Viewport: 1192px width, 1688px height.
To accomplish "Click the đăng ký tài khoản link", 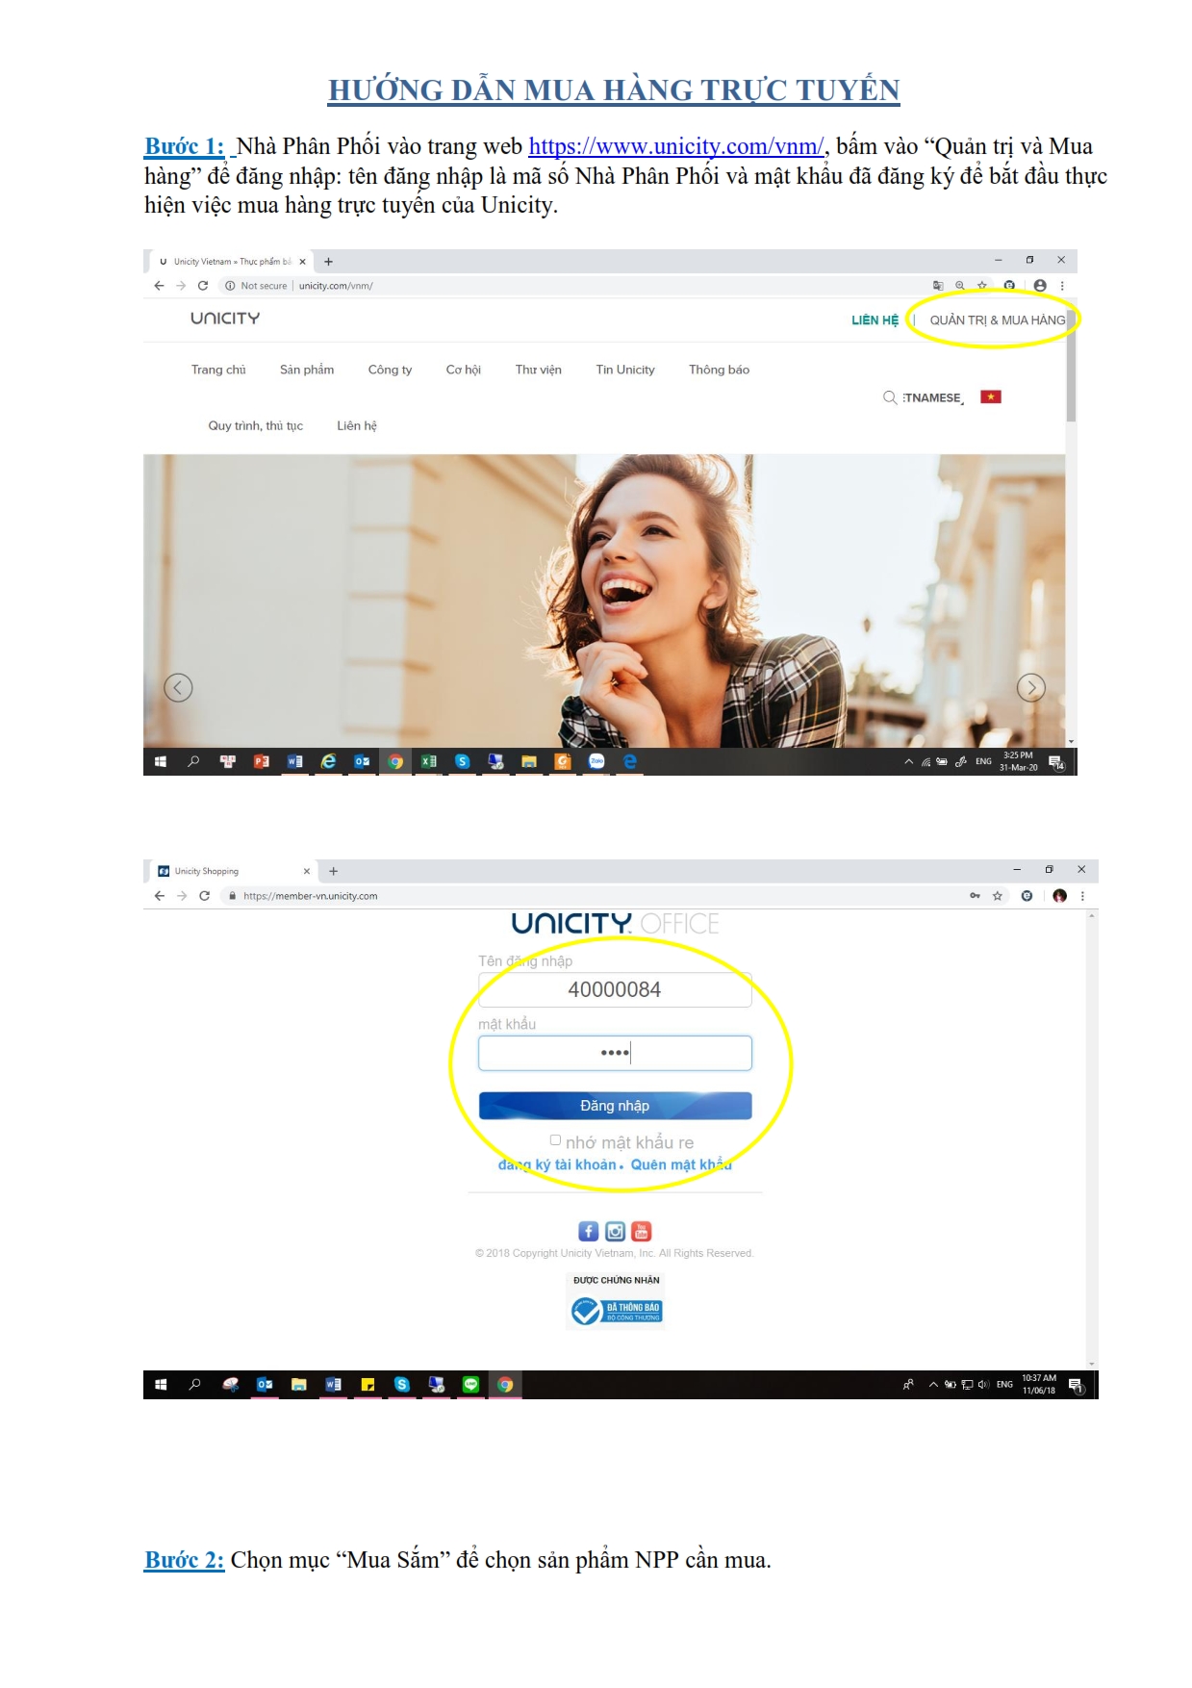I will 557,1164.
